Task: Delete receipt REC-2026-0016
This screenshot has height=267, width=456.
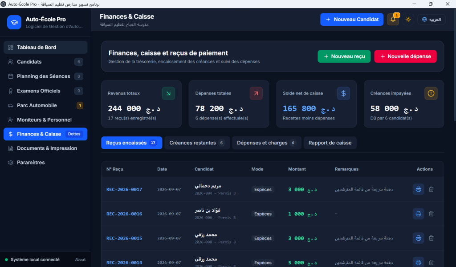Action: click(431, 214)
